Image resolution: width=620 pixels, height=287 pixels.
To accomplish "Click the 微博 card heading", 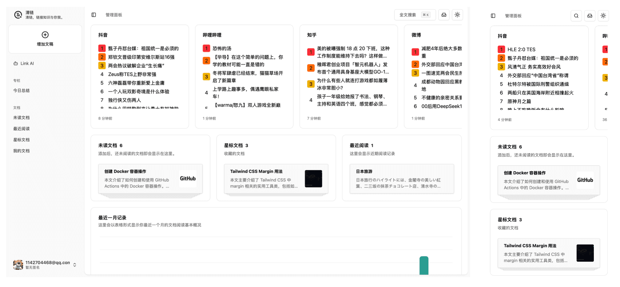I will click(416, 35).
